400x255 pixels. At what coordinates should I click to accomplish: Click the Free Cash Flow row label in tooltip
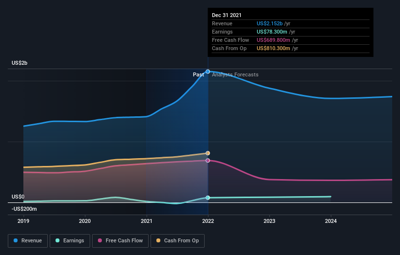point(230,40)
